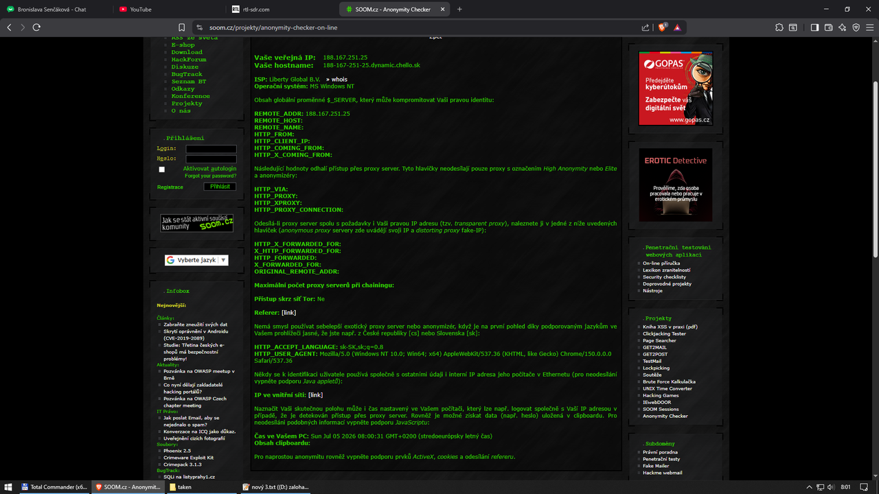This screenshot has width=879, height=494.
Task: Open the Registrace link
Action: click(x=170, y=187)
